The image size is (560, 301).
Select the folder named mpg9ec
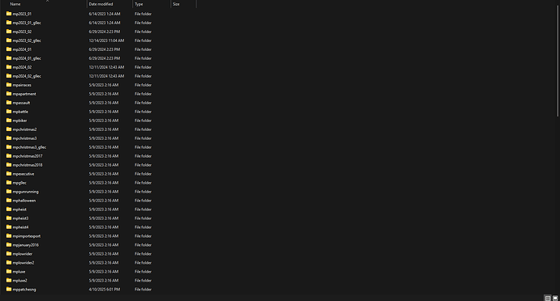(x=19, y=183)
